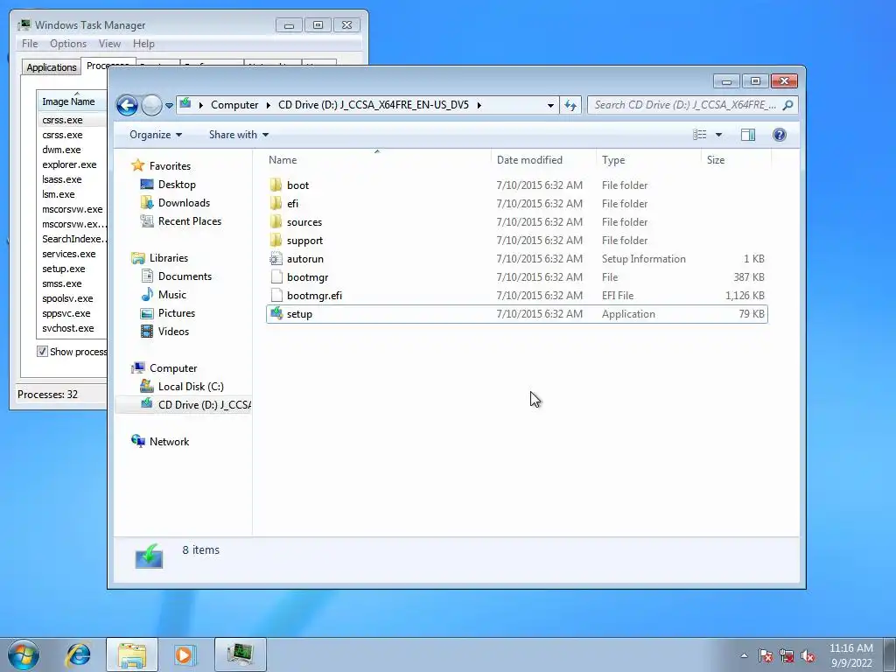Click Computer in the address breadcrumb

tap(234, 105)
